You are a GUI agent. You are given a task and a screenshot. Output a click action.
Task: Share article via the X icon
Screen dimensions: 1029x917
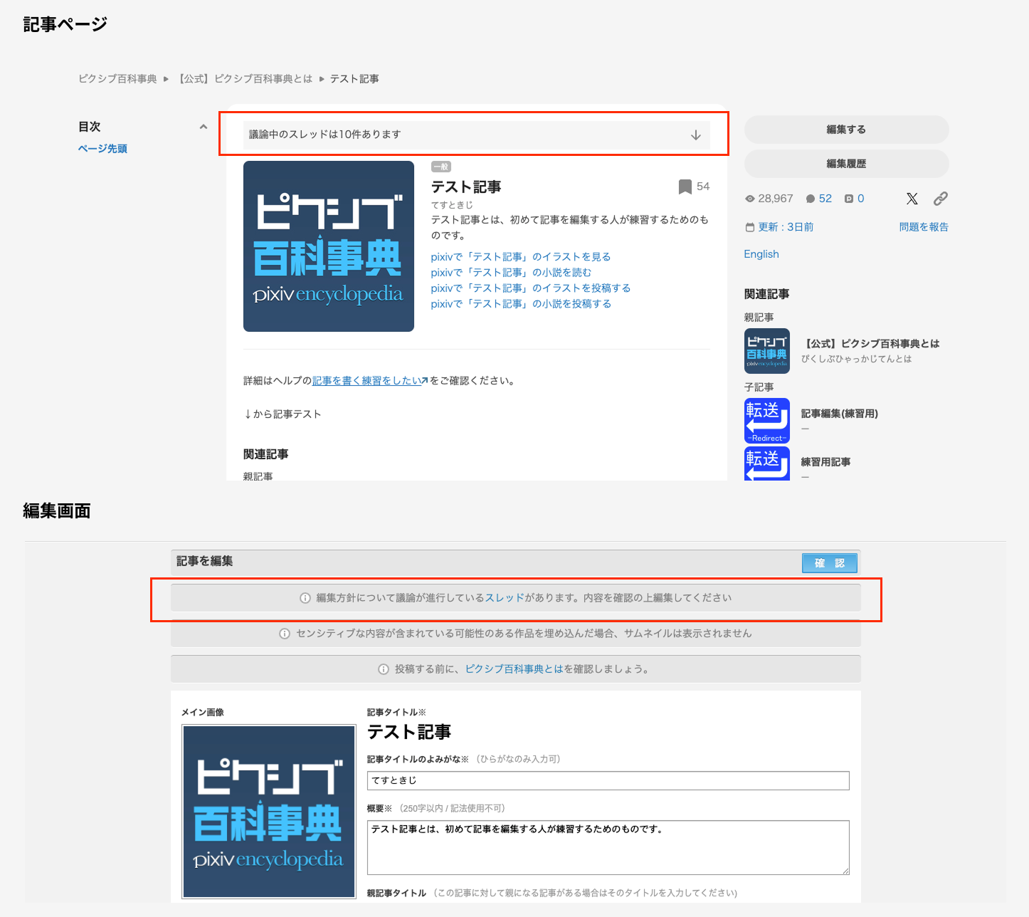pos(912,199)
